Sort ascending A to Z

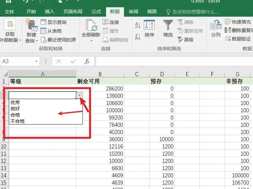pyautogui.click(x=138, y=25)
